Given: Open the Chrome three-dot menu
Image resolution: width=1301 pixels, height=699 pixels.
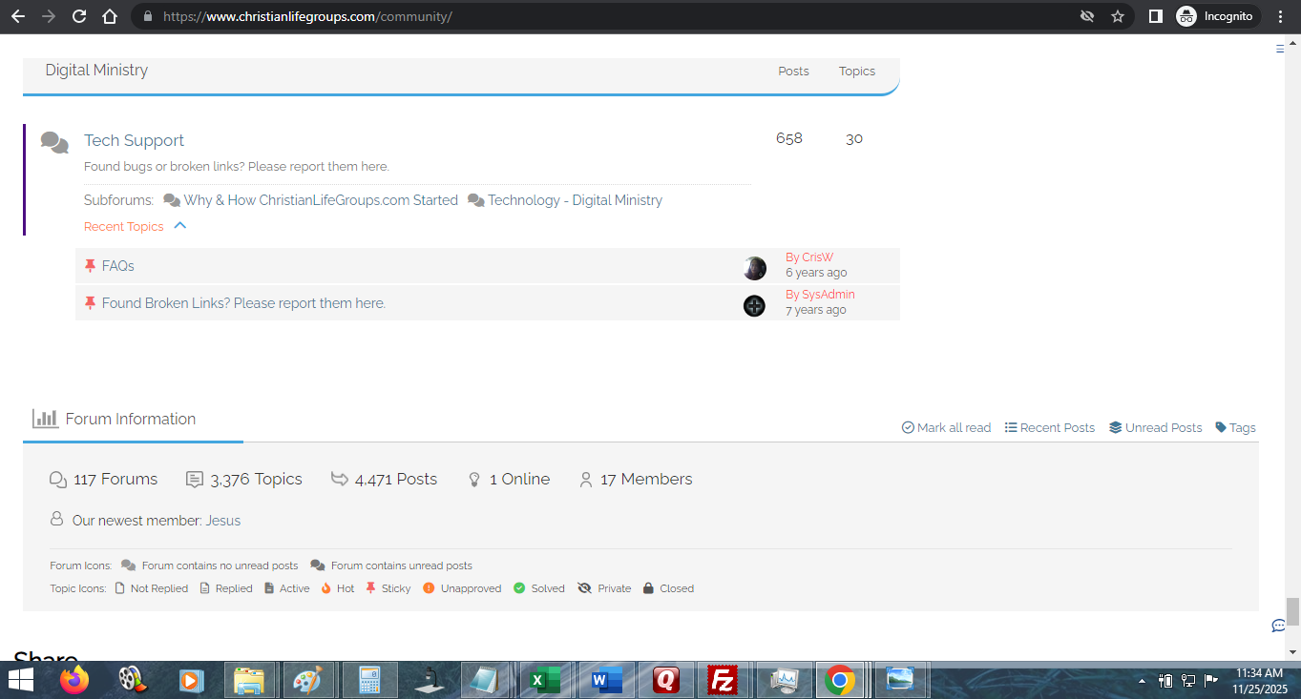Looking at the screenshot, I should 1280,16.
